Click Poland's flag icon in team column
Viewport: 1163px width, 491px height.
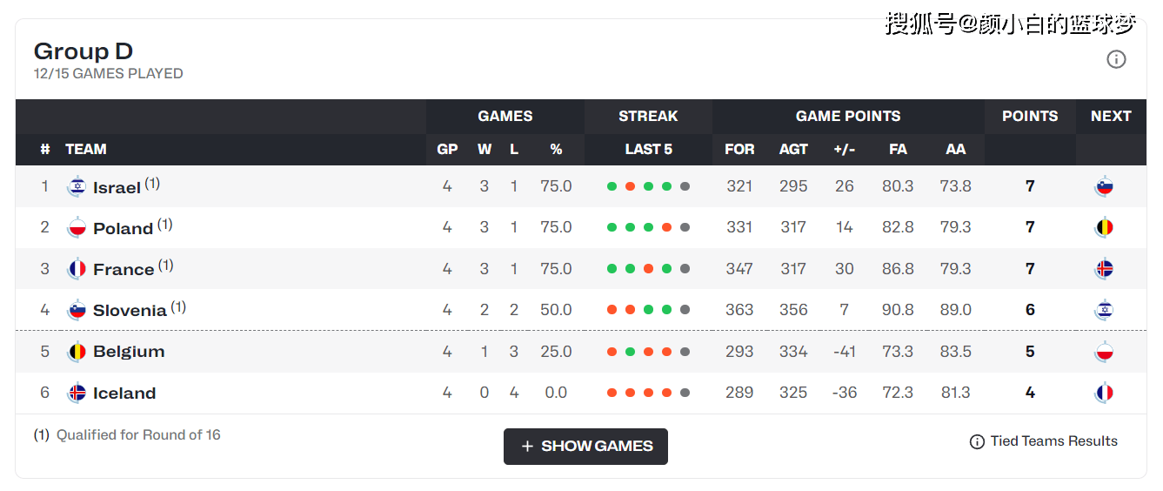[x=77, y=227]
